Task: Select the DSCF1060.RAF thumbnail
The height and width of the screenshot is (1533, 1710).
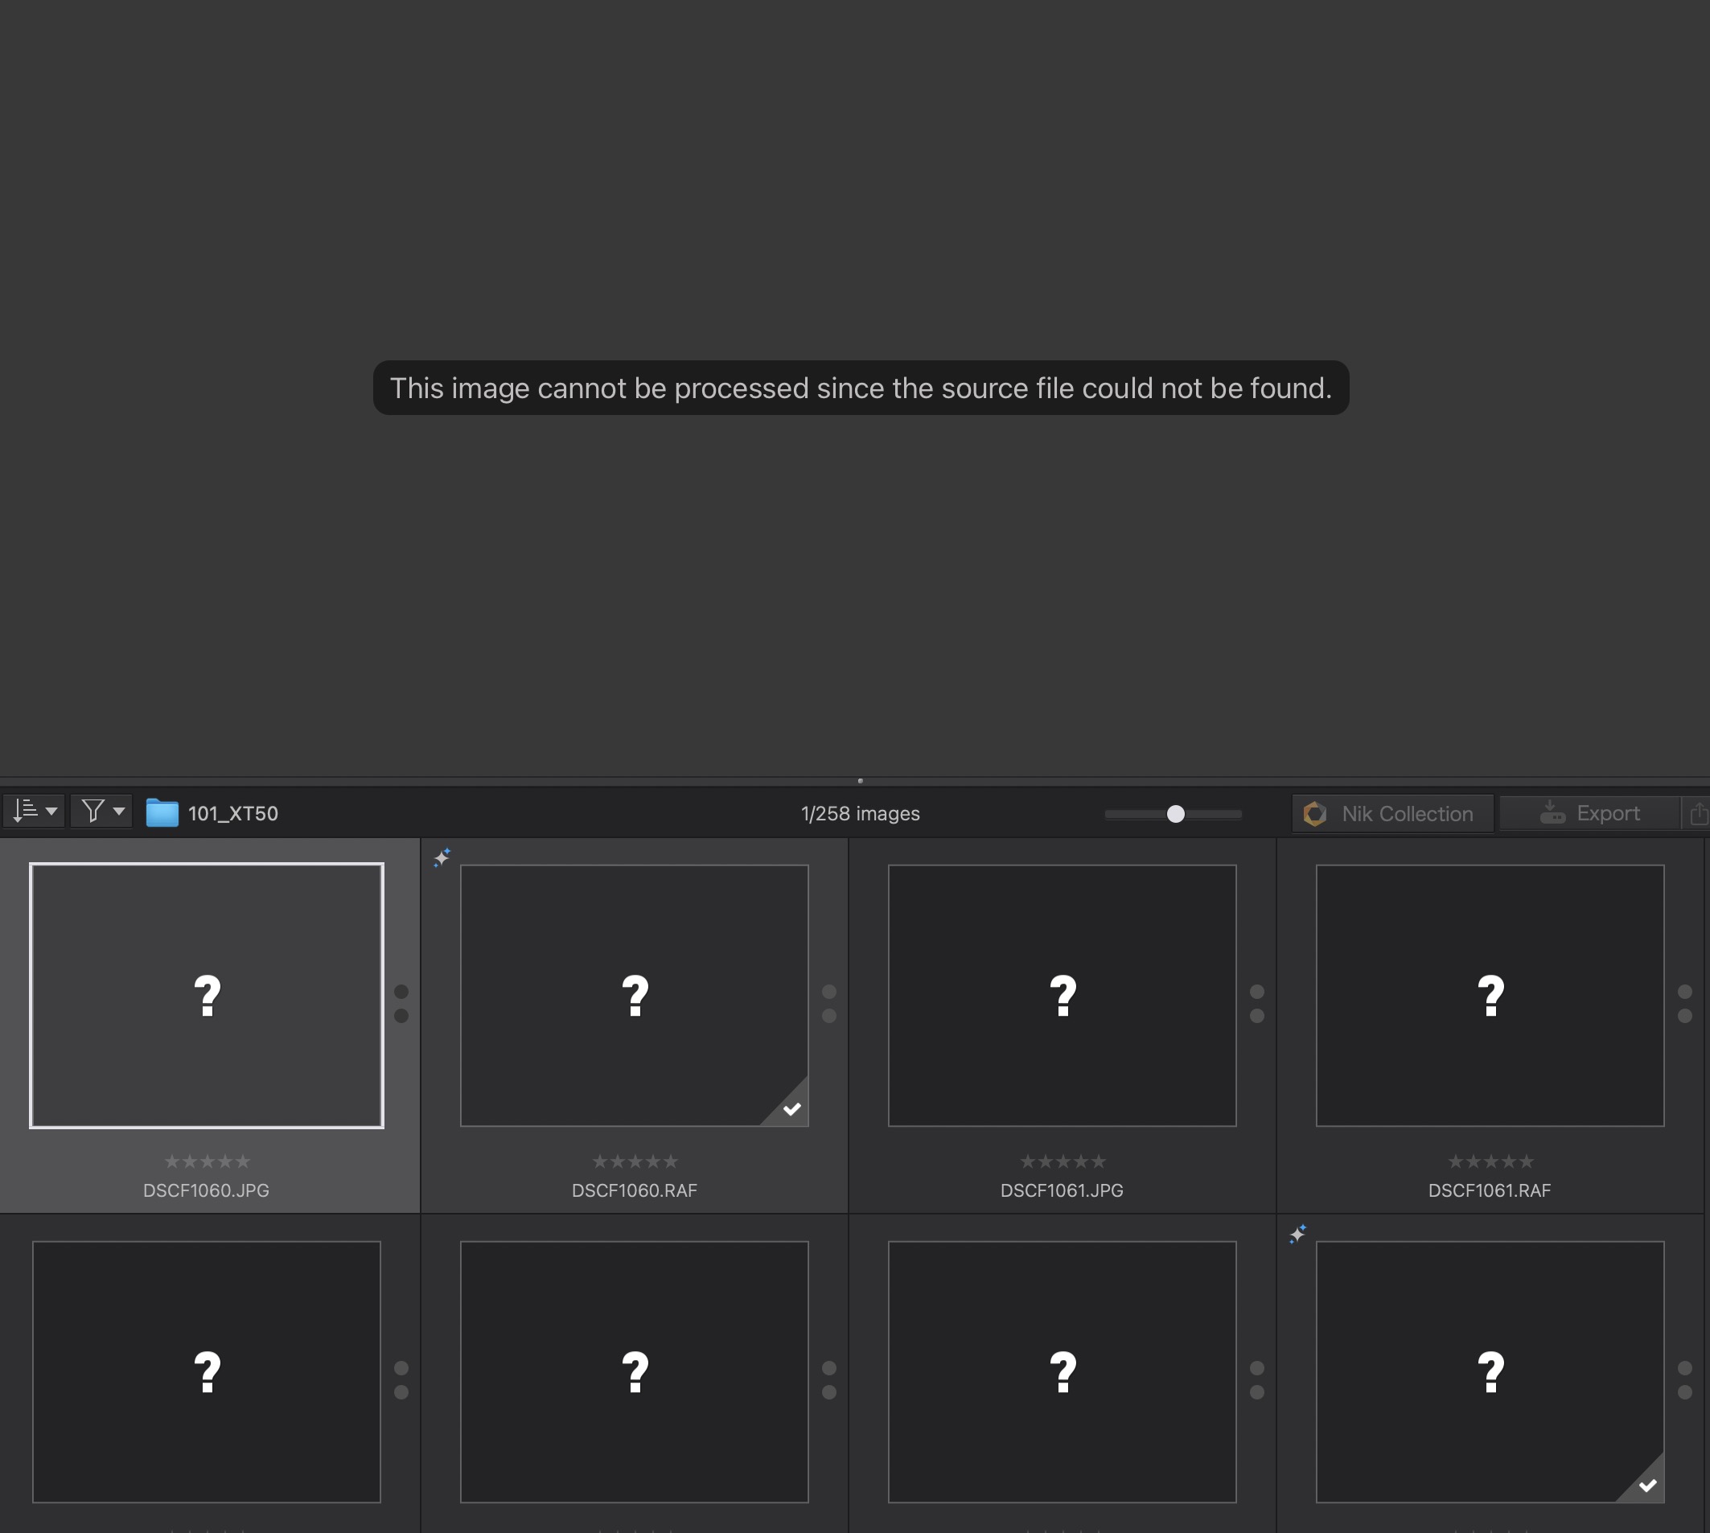Action: [635, 996]
